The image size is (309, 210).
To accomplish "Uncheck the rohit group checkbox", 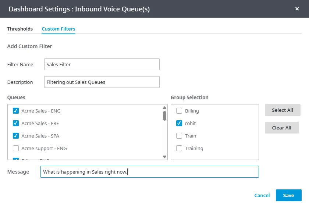I will pyautogui.click(x=179, y=123).
